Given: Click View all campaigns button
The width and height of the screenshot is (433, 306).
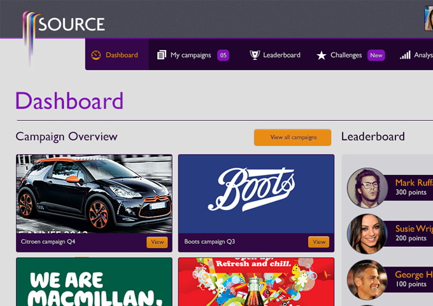Looking at the screenshot, I should pyautogui.click(x=293, y=137).
